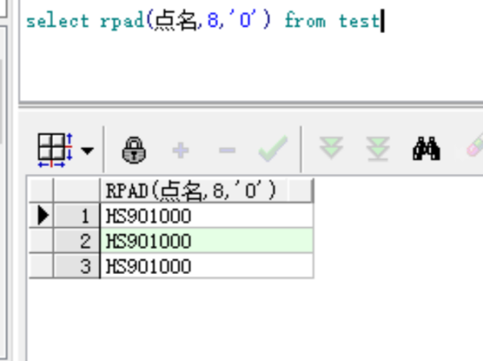The height and width of the screenshot is (361, 483).
Task: Select the HS901000 cell in row 3
Action: coord(207,266)
